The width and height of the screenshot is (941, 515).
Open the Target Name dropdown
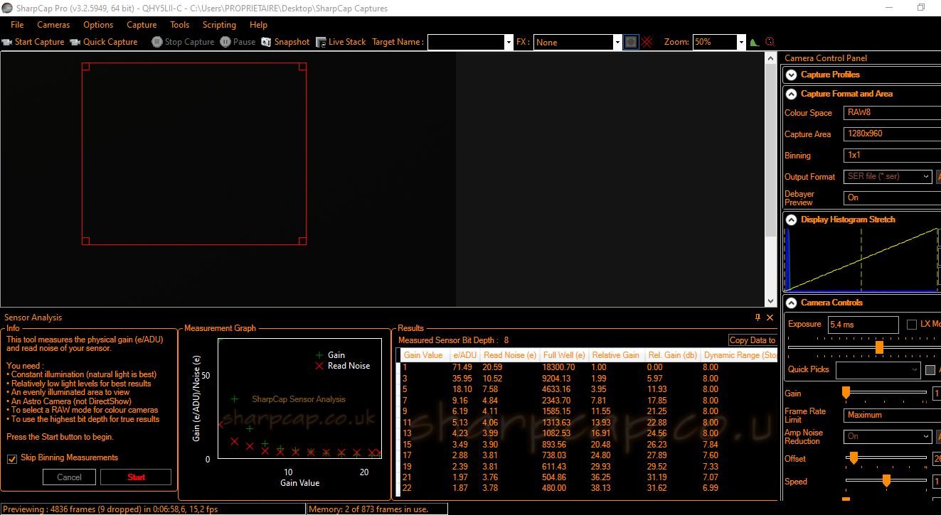[x=508, y=42]
